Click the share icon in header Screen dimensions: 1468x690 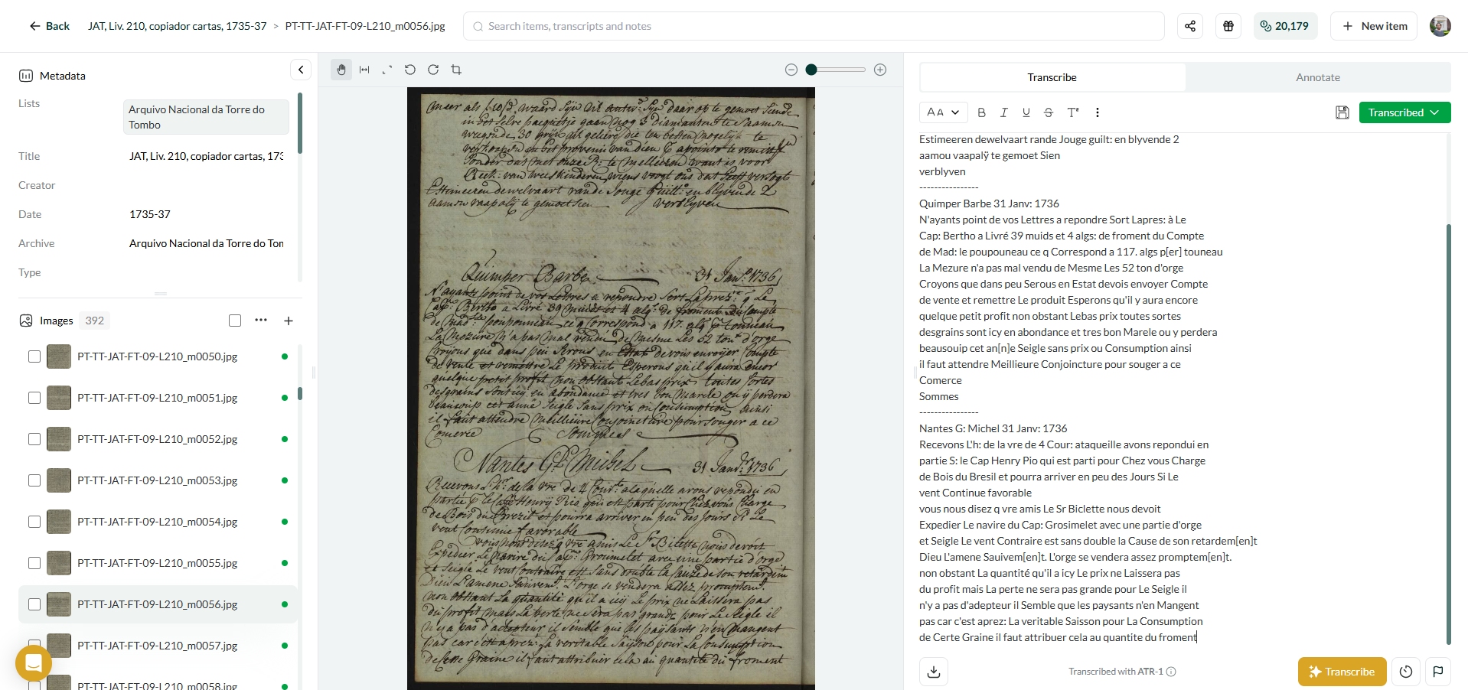click(1190, 26)
